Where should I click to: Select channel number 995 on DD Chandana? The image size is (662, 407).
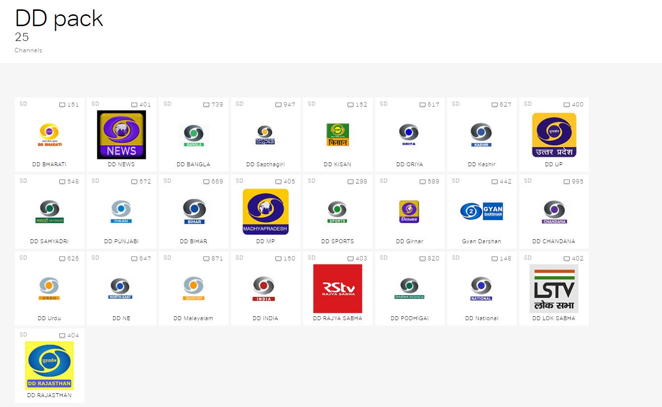[x=577, y=182]
